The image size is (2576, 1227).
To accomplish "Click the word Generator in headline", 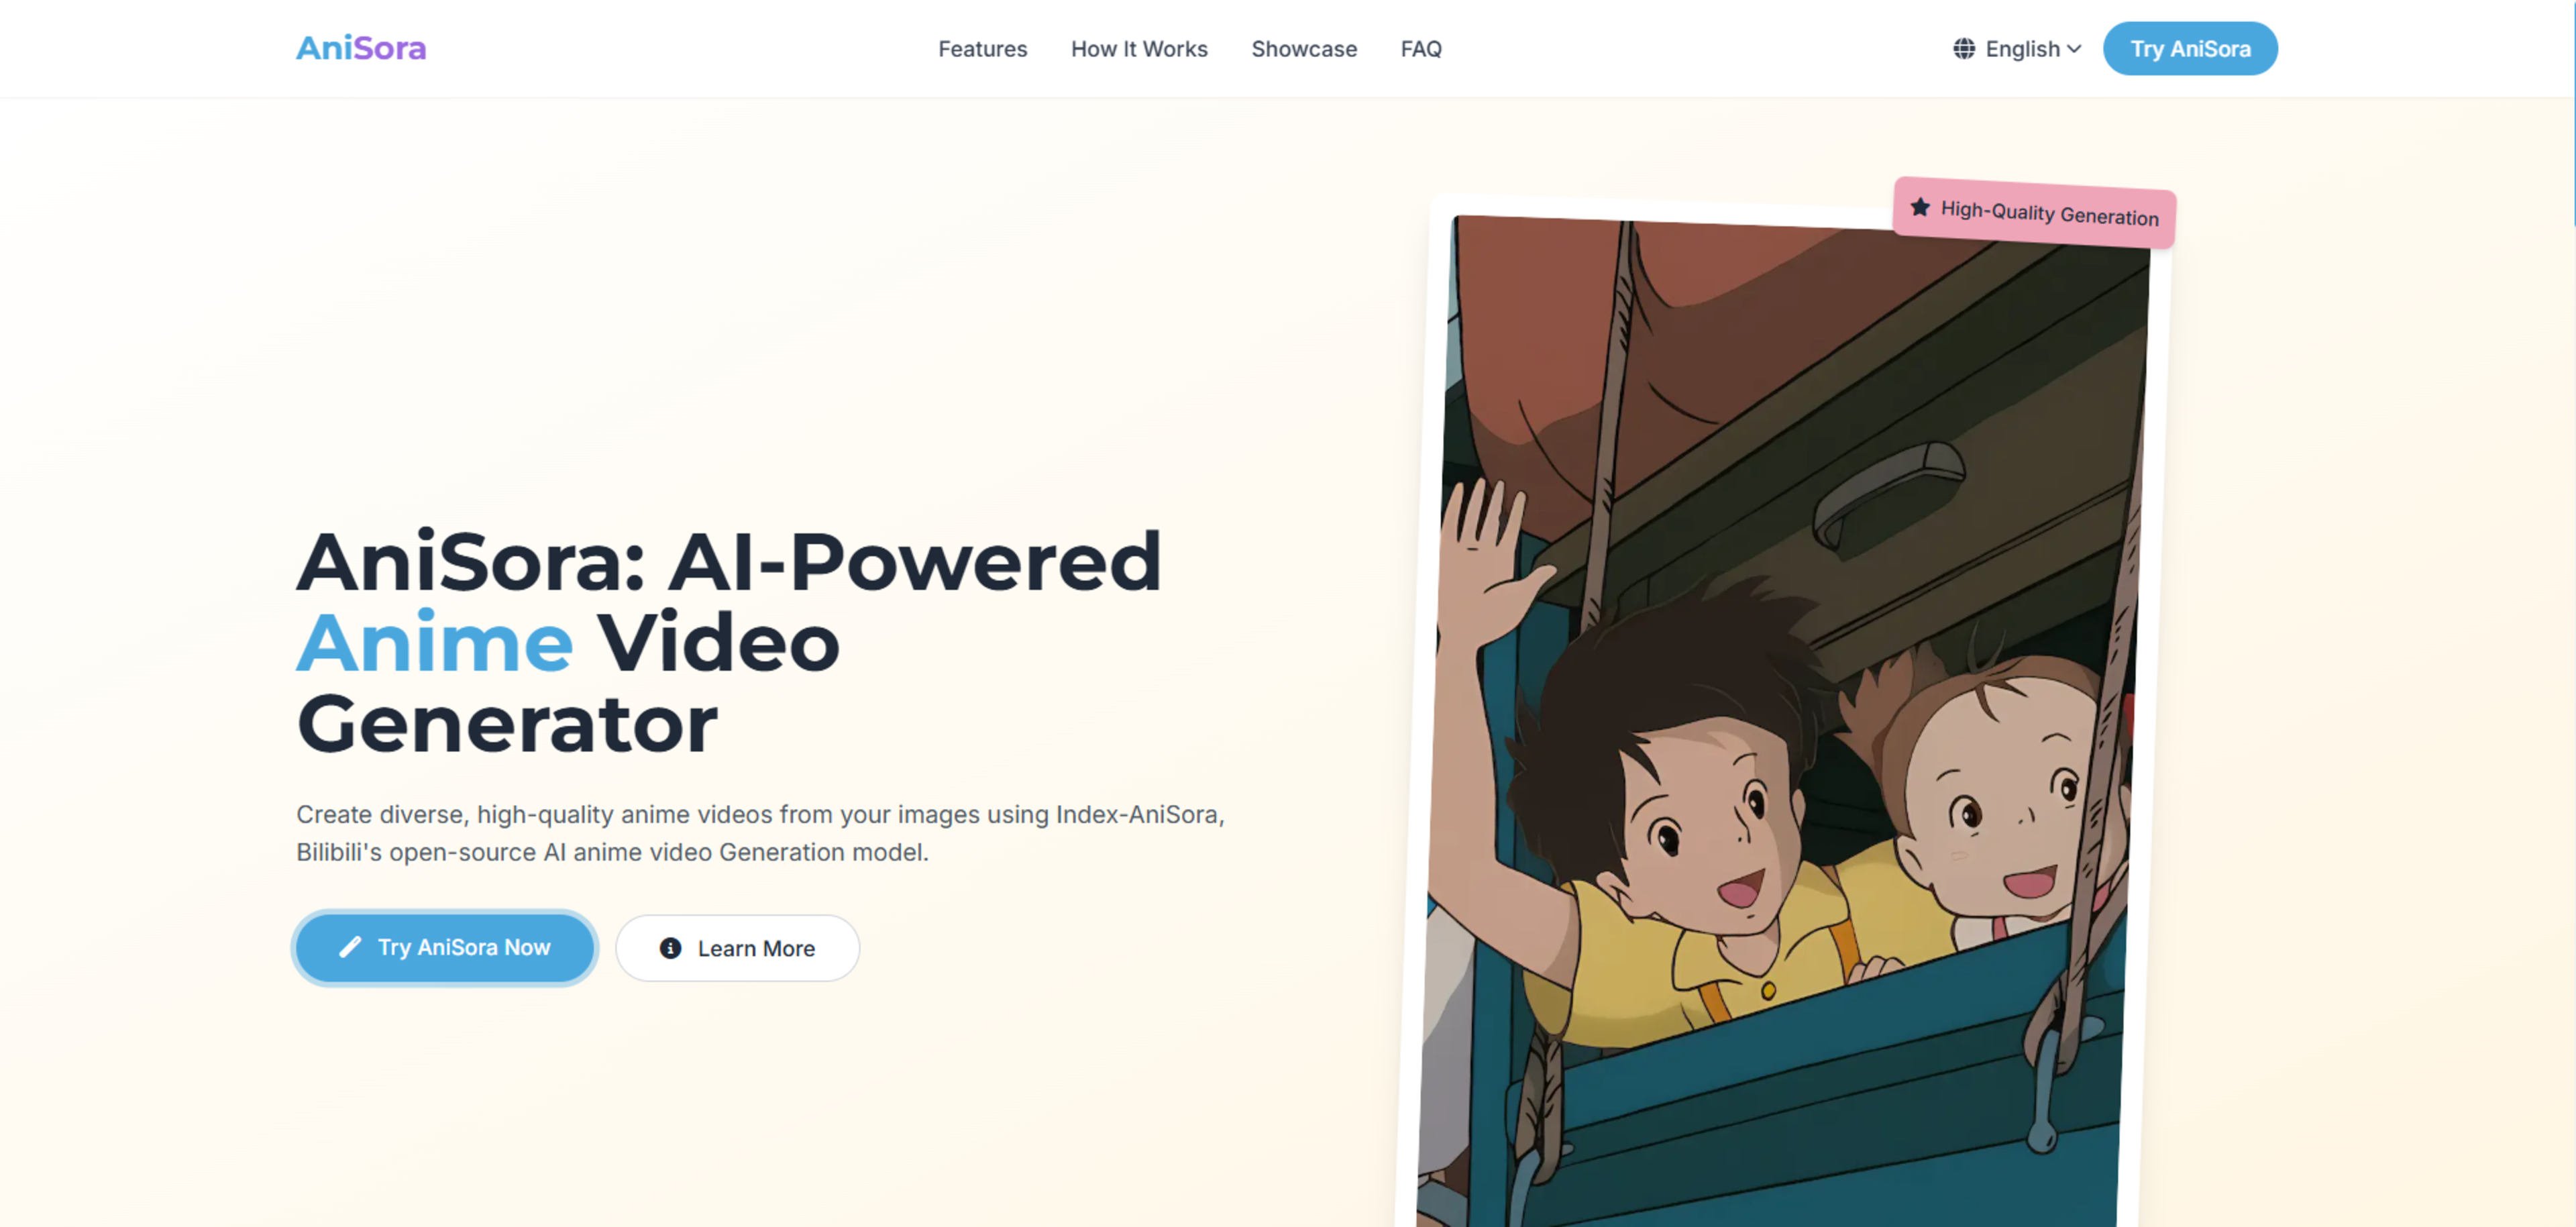I will pos(507,724).
